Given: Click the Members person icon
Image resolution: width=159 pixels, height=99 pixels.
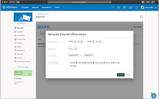Looking at the screenshot, I should pyautogui.click(x=15, y=54).
